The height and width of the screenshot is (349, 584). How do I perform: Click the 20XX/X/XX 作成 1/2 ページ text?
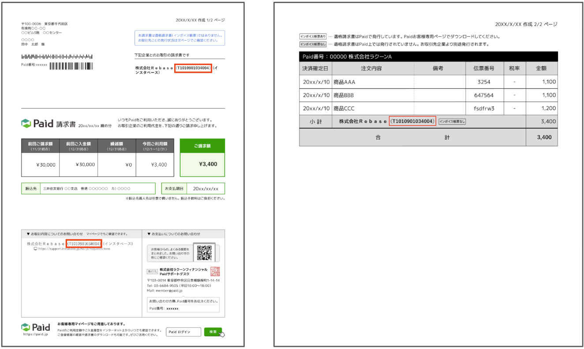point(200,20)
